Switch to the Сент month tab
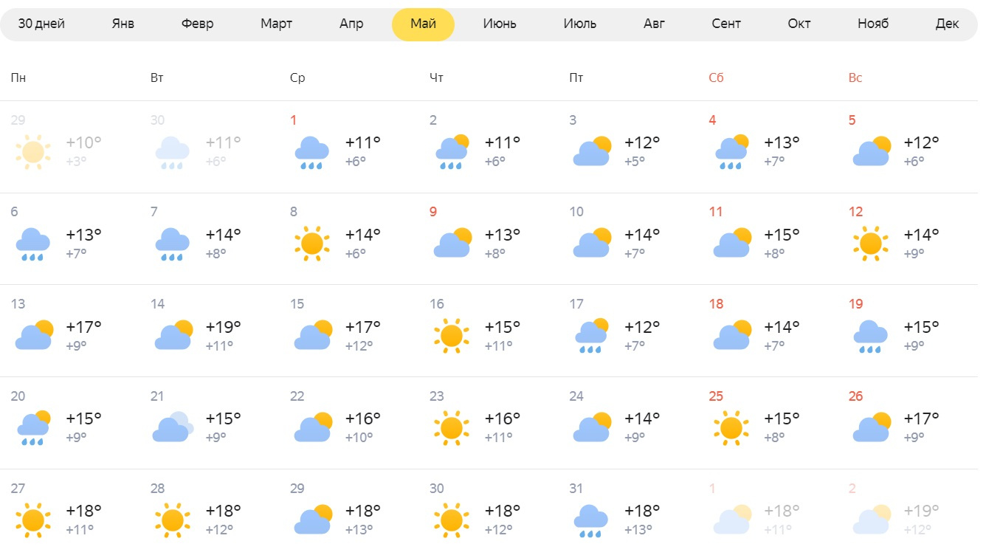The width and height of the screenshot is (986, 558). point(726,24)
